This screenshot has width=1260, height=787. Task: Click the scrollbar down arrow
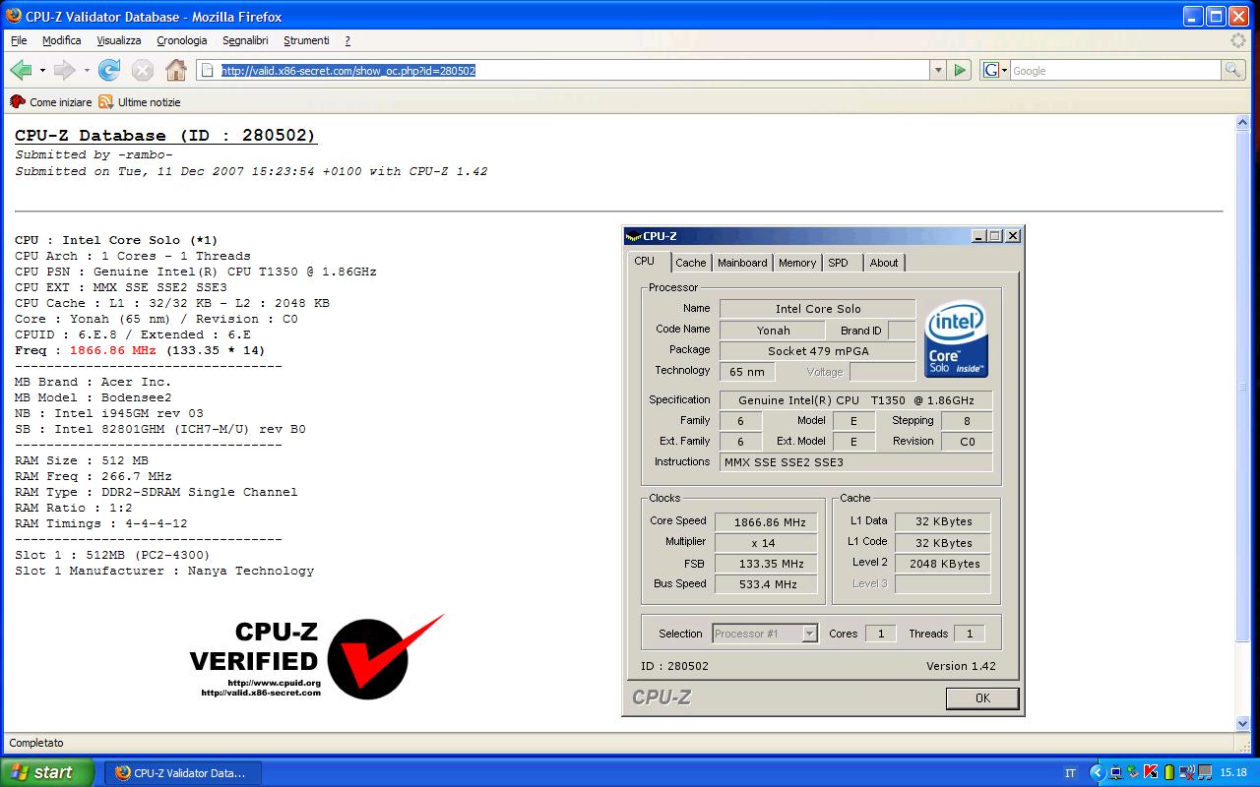(x=1243, y=723)
